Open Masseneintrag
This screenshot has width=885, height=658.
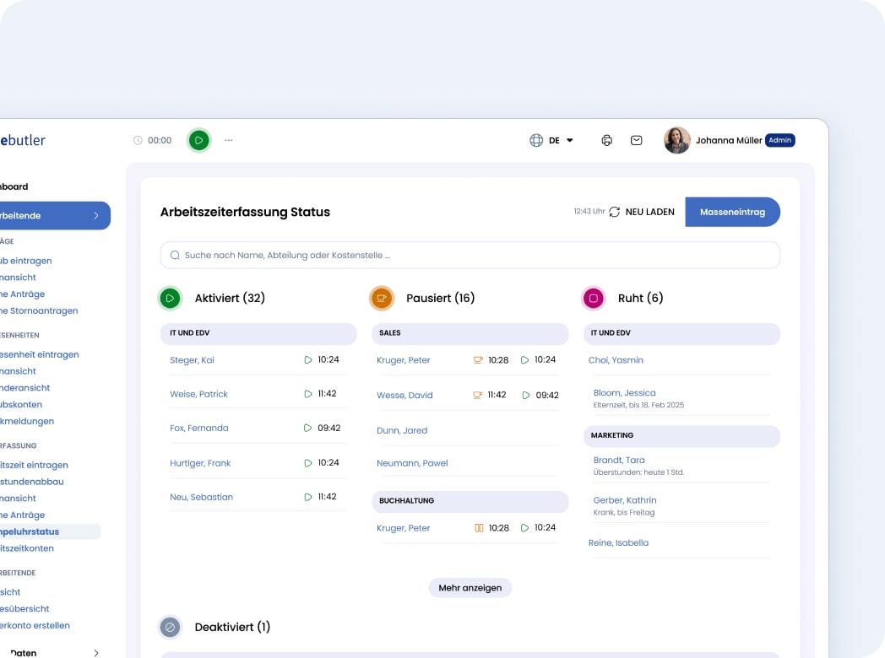(733, 212)
